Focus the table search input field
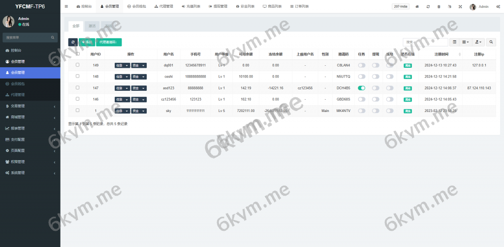The image size is (504, 247). pyautogui.click(x=426, y=42)
